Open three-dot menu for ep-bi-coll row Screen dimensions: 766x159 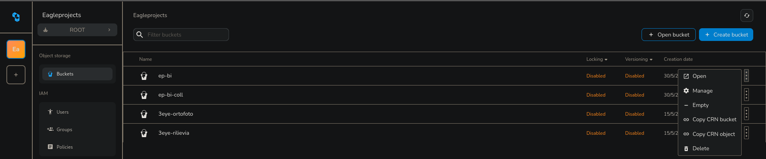[x=746, y=95]
